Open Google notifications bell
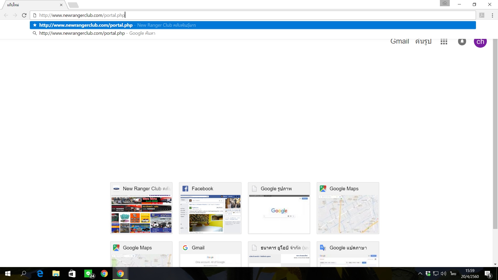The image size is (498, 280). tap(462, 42)
